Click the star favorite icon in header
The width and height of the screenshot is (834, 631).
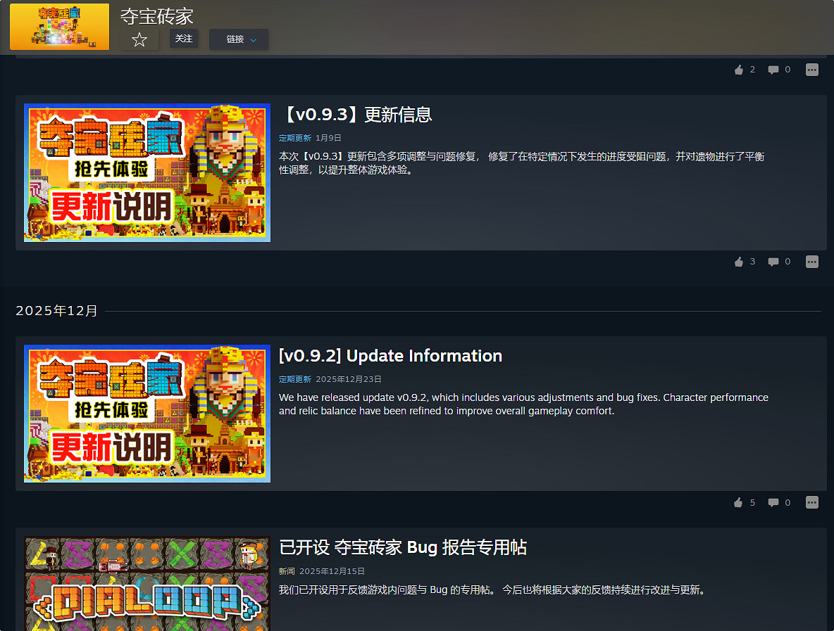click(x=139, y=40)
